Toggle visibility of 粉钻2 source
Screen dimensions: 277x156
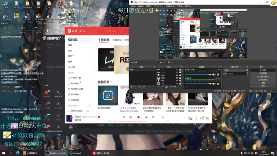pyautogui.click(x=177, y=75)
